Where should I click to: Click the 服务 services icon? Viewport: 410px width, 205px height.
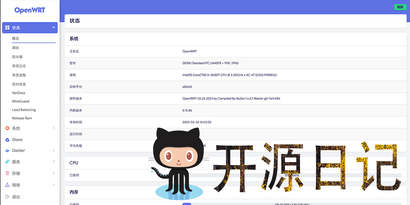[7, 162]
